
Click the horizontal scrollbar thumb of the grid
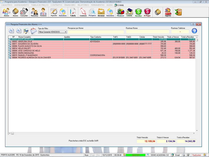[13, 133]
